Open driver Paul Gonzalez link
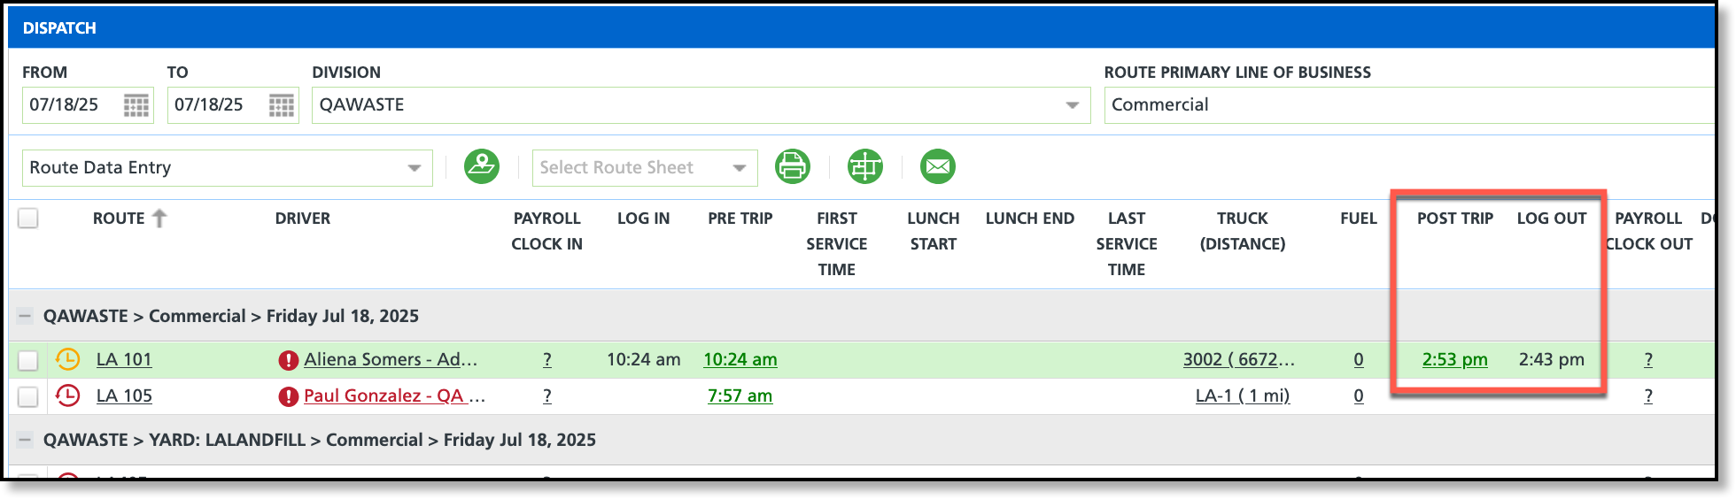Screen dimensions: 1736x499 tap(394, 395)
